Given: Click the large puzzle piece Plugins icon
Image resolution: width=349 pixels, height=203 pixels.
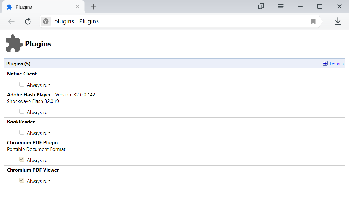Looking at the screenshot, I should pos(14,43).
